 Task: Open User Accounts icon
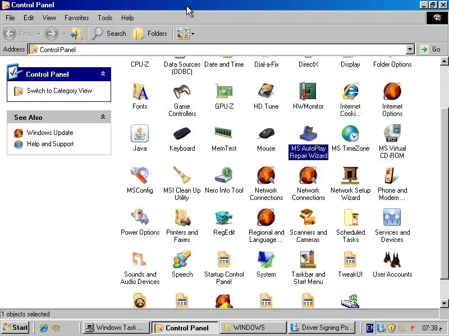(392, 259)
